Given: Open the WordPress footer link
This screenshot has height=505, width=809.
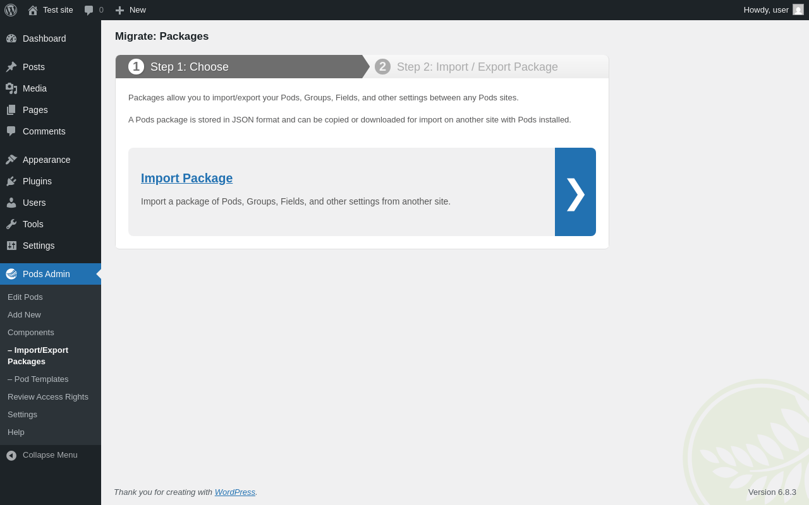Looking at the screenshot, I should click(234, 492).
